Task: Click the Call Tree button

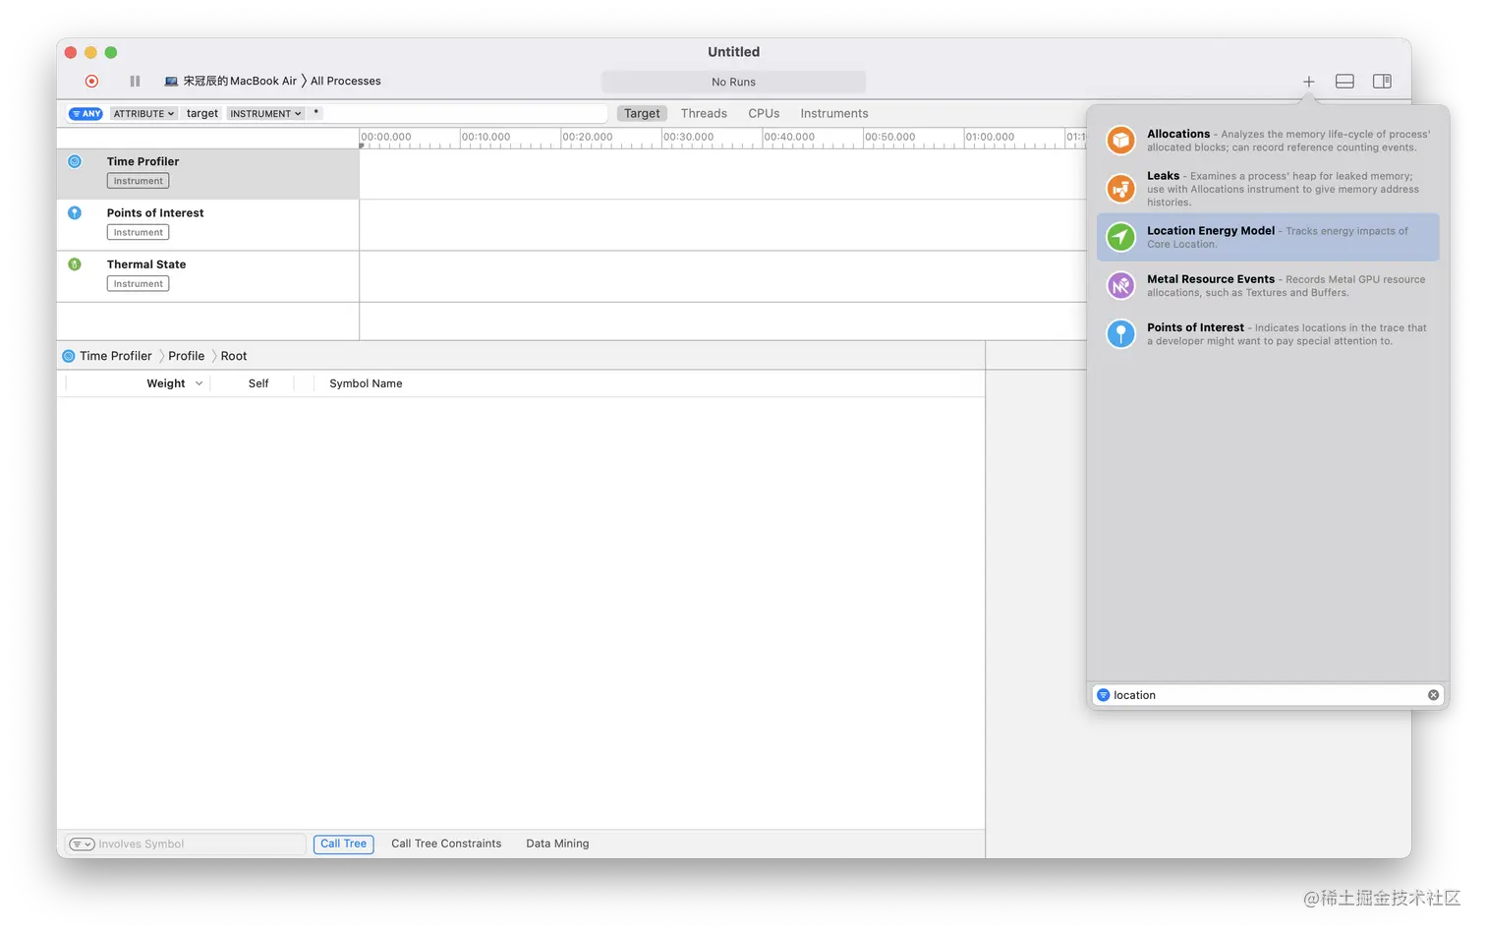Action: tap(343, 845)
